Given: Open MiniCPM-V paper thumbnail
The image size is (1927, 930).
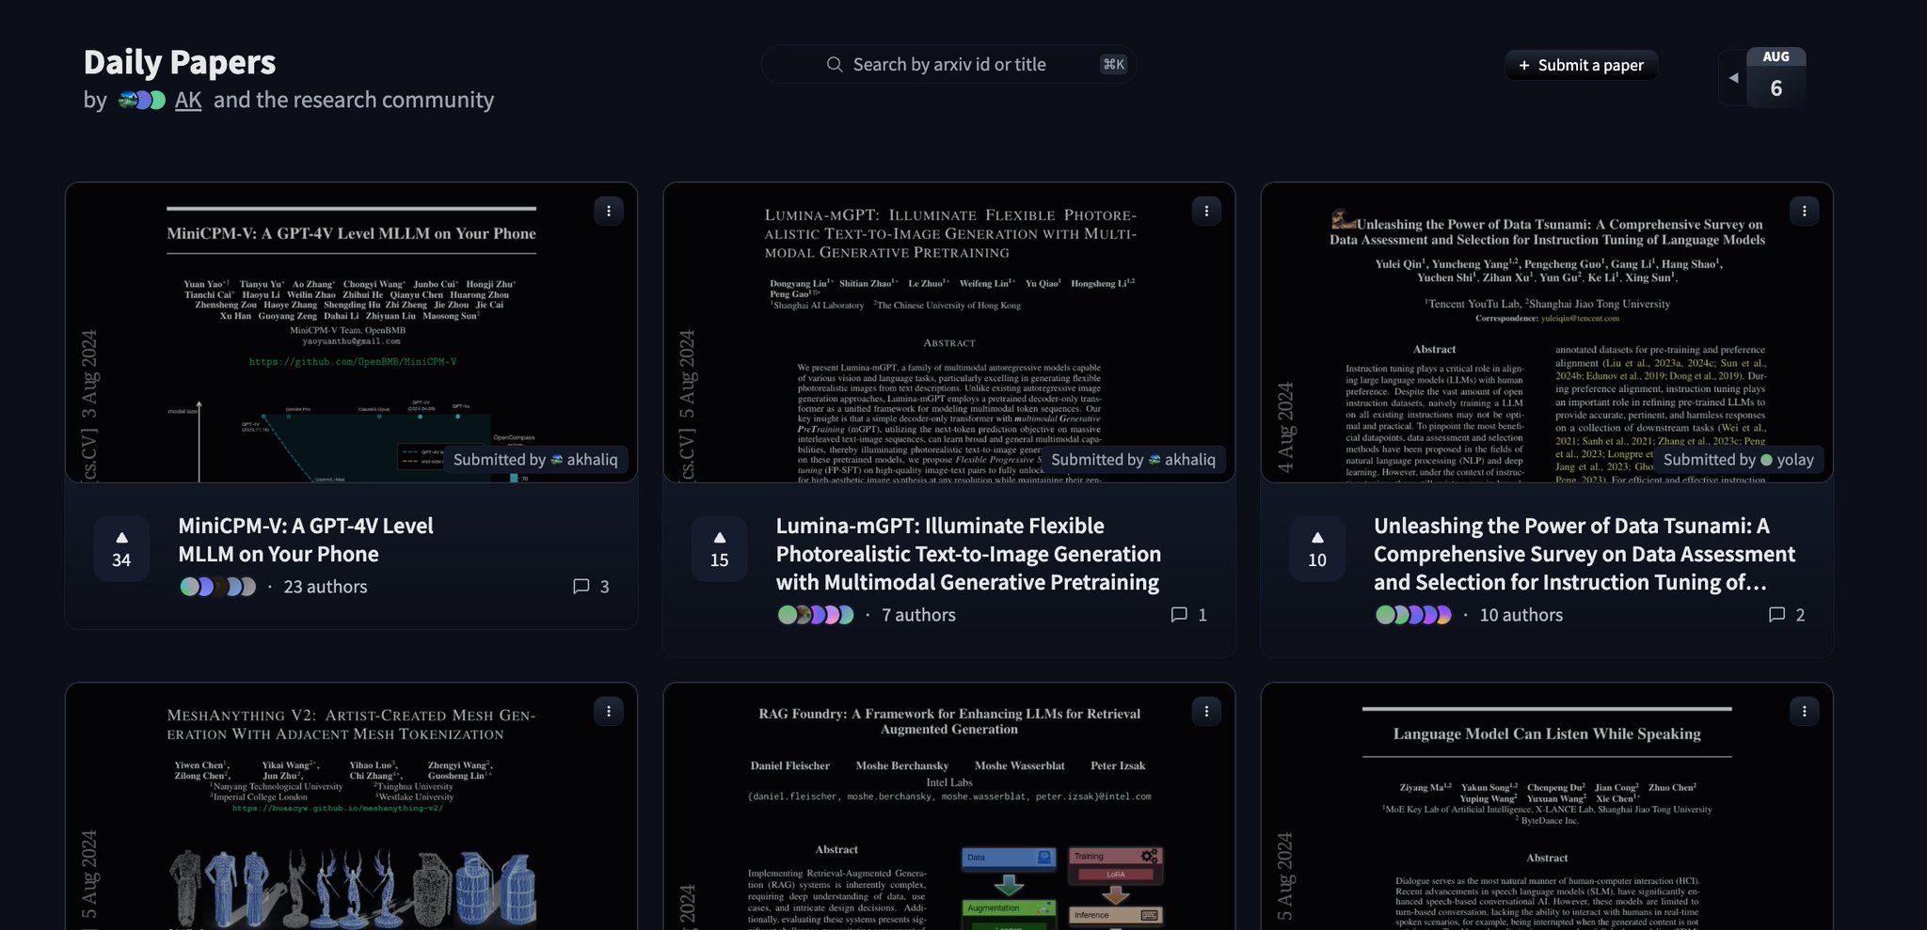Looking at the screenshot, I should click(351, 333).
